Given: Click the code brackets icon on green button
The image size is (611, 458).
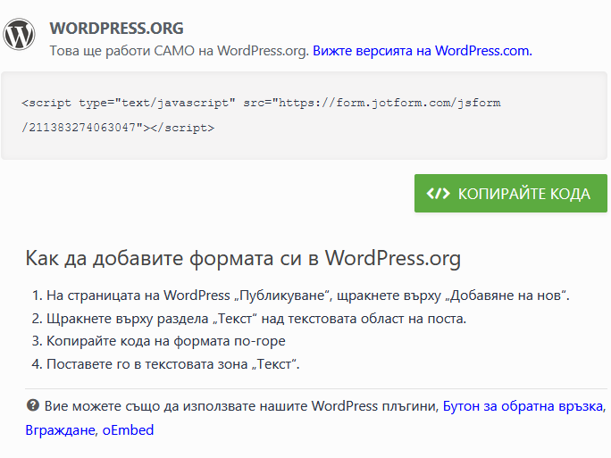Looking at the screenshot, I should pyautogui.click(x=438, y=194).
